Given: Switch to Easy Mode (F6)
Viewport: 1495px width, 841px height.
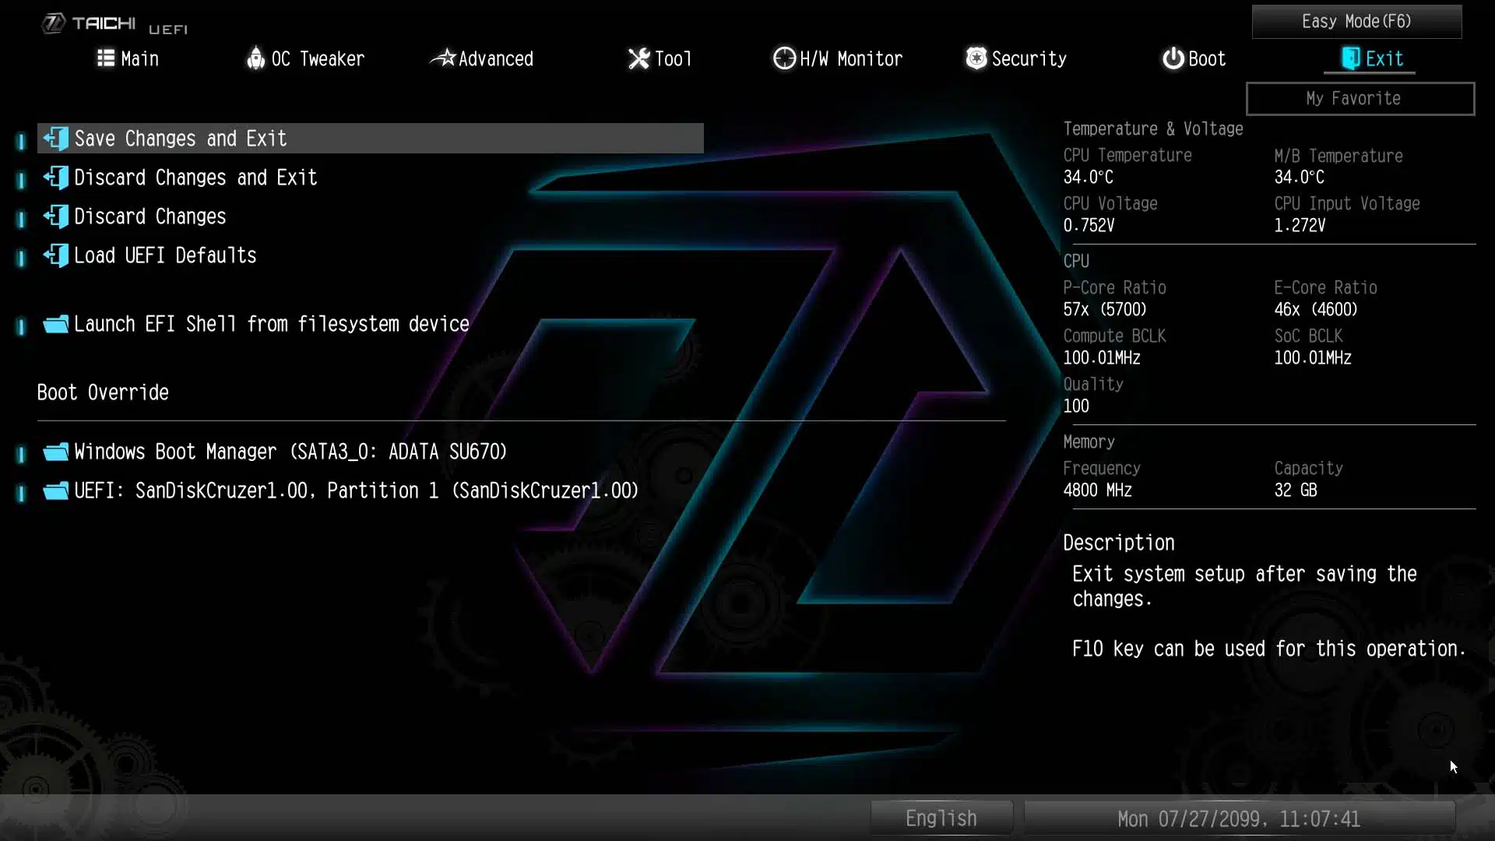Looking at the screenshot, I should pos(1356,22).
